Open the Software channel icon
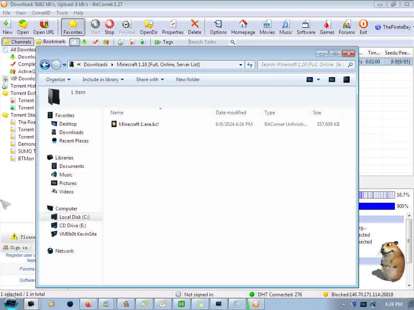414x310 pixels. coord(306,27)
